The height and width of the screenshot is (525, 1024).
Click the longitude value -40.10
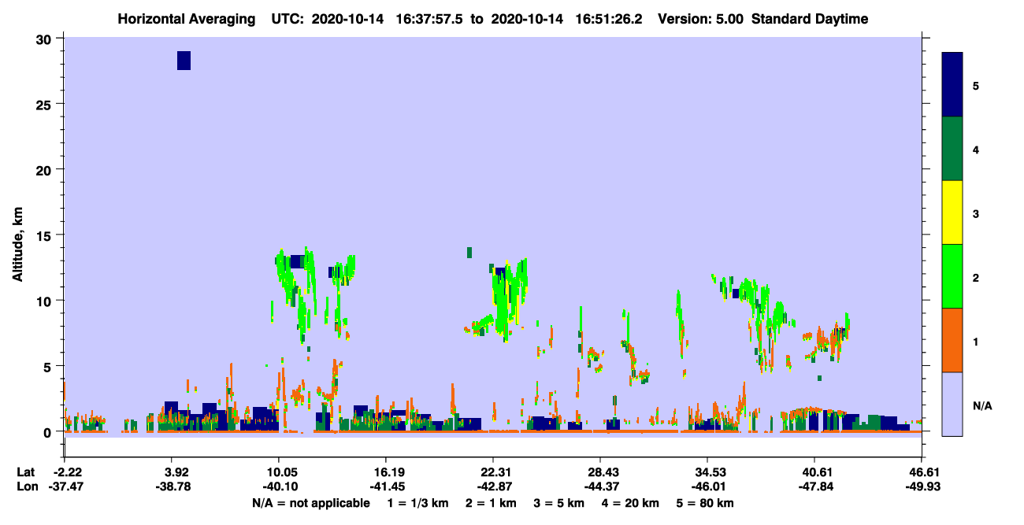click(279, 486)
